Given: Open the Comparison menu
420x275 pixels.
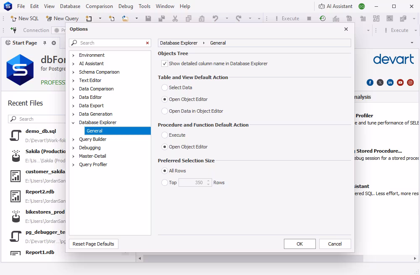Looking at the screenshot, I should 99,6.
